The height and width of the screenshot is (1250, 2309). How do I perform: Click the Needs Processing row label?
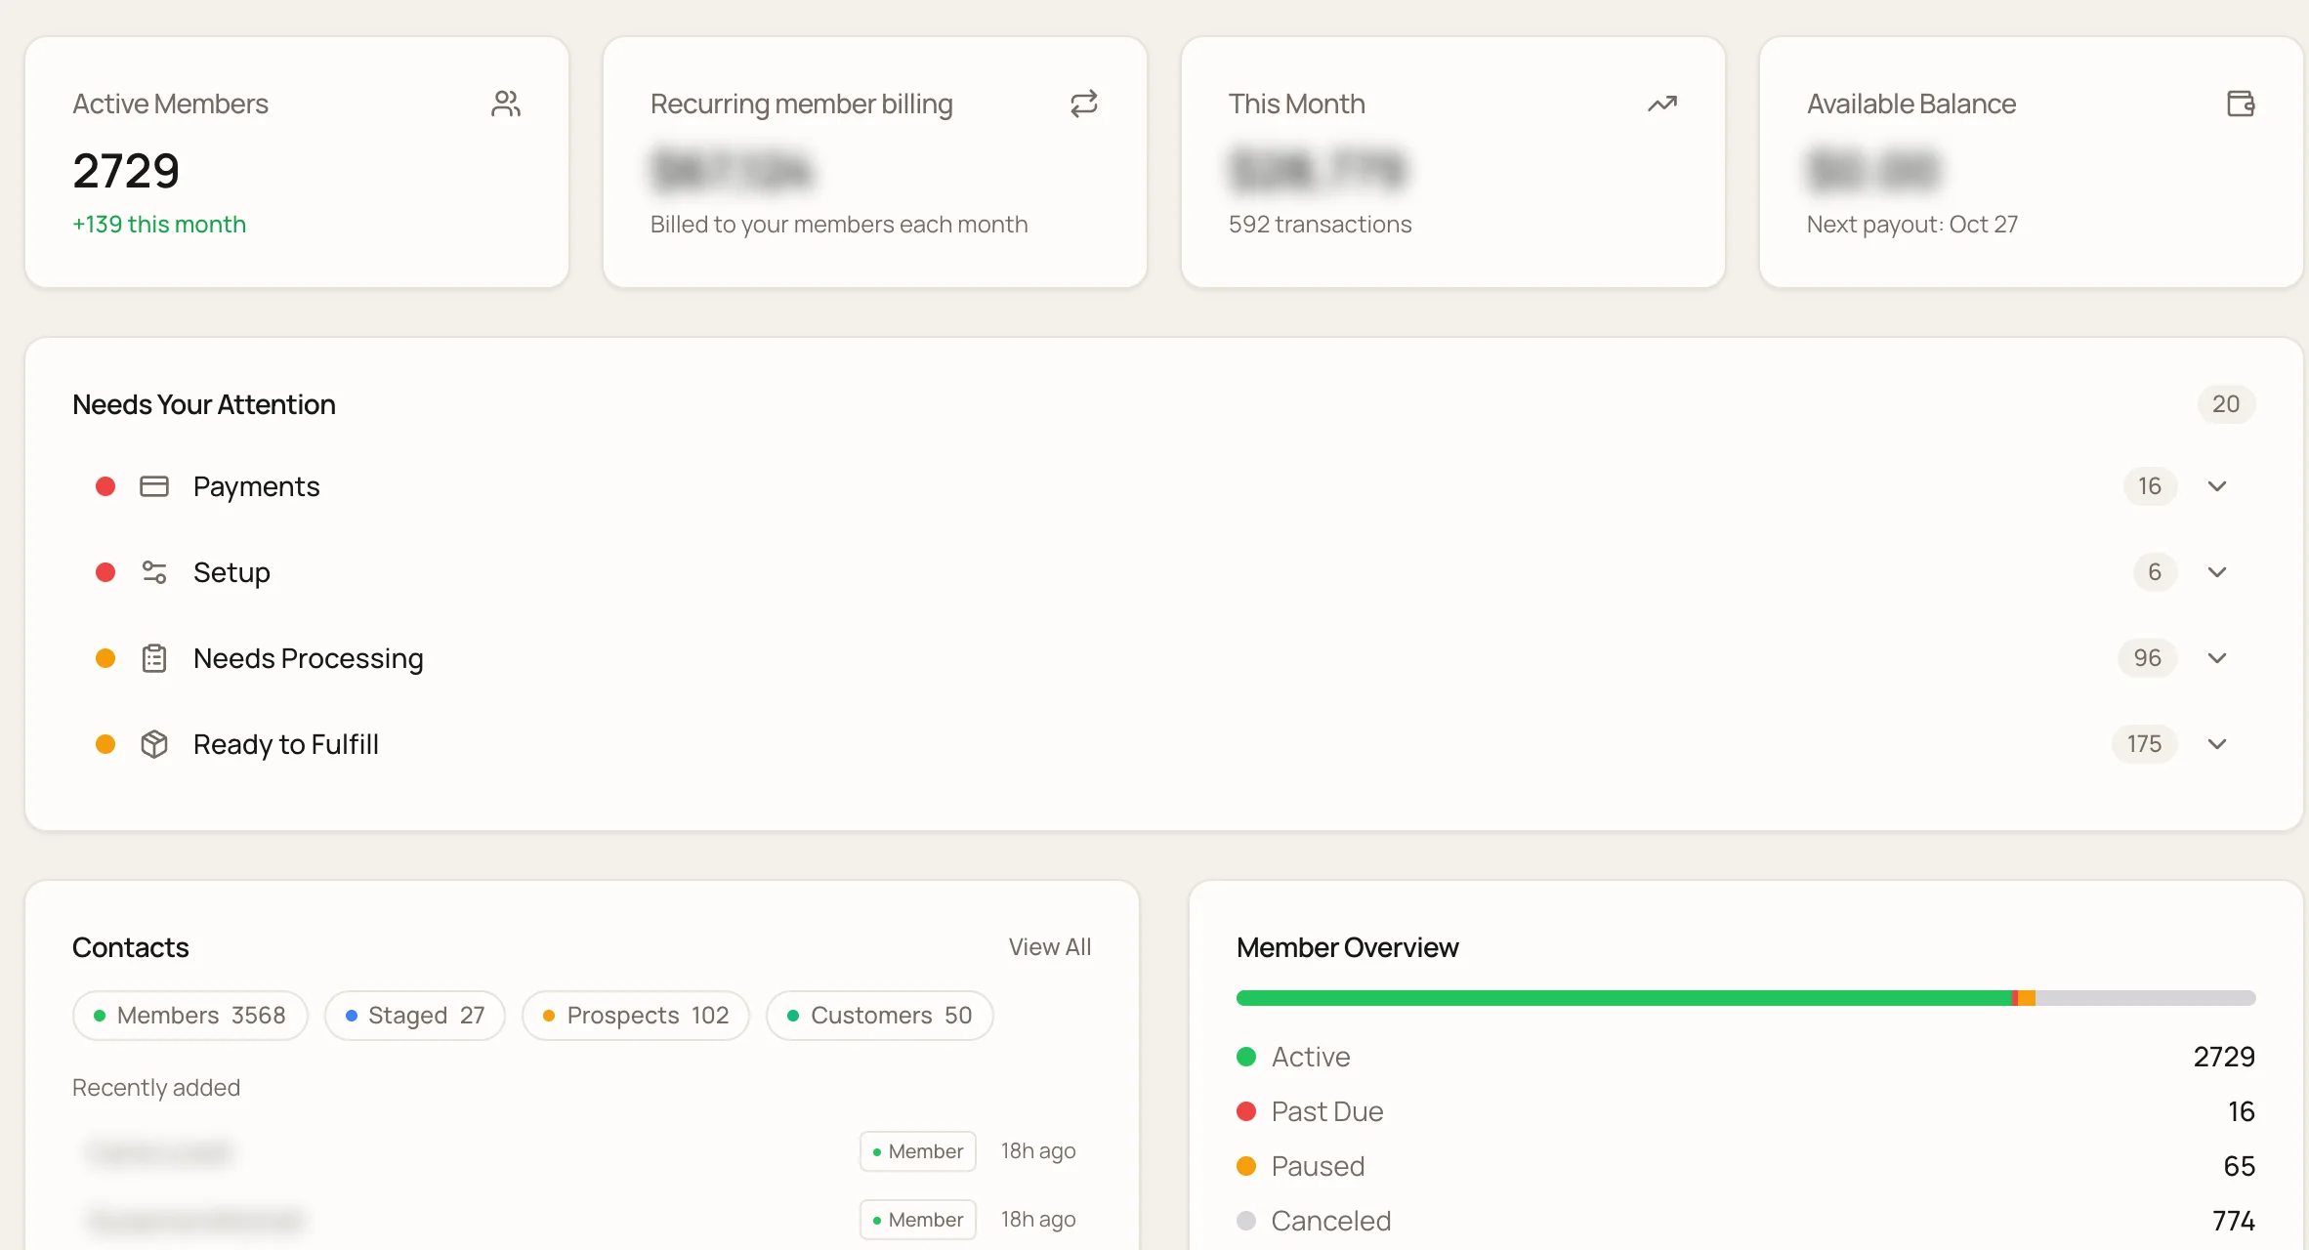click(309, 658)
